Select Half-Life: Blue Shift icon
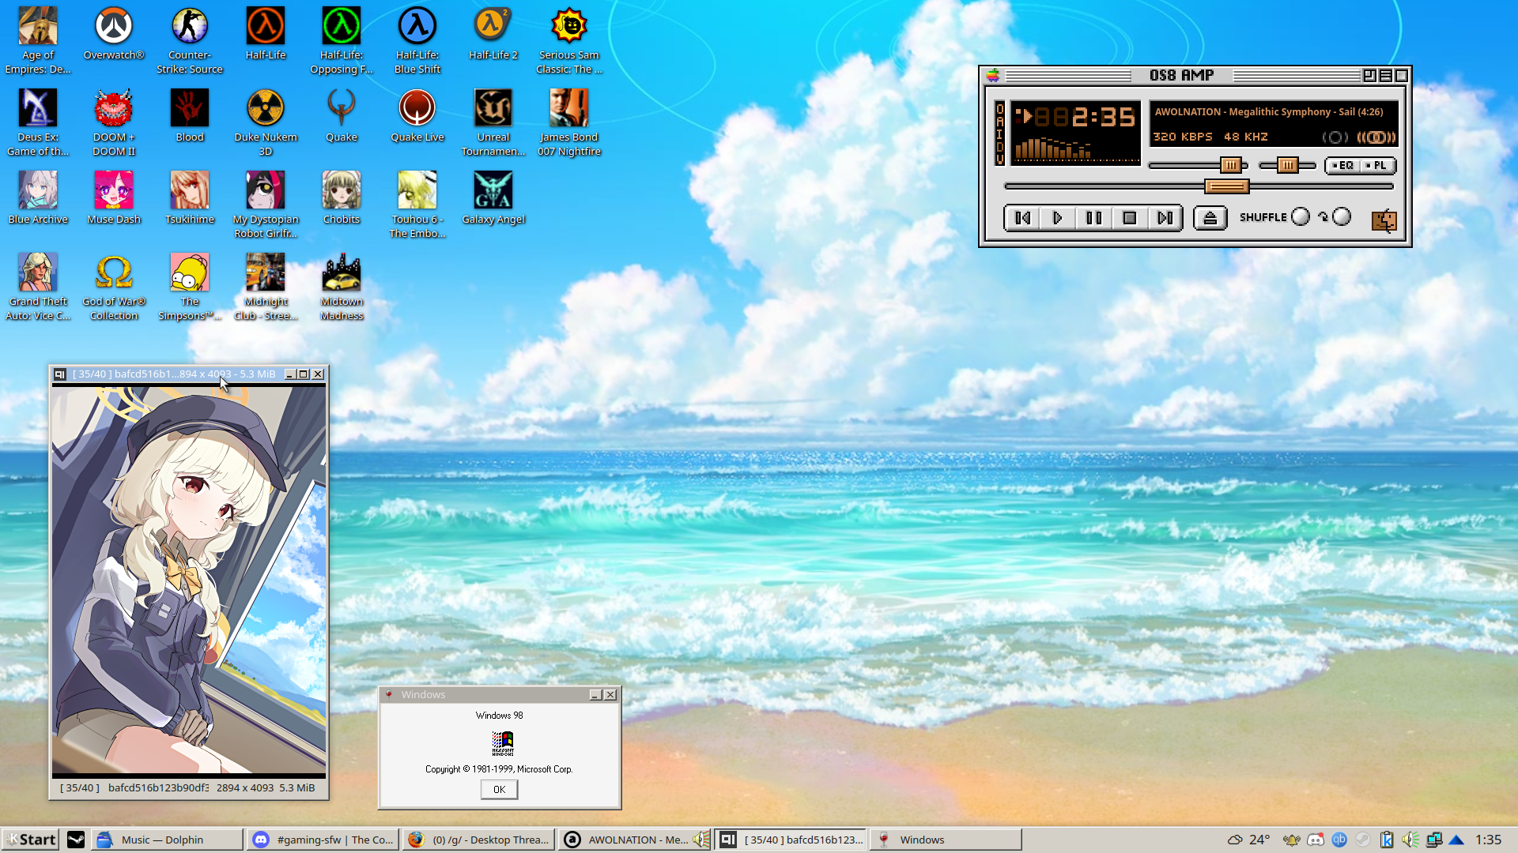This screenshot has width=1518, height=853. pos(417,40)
